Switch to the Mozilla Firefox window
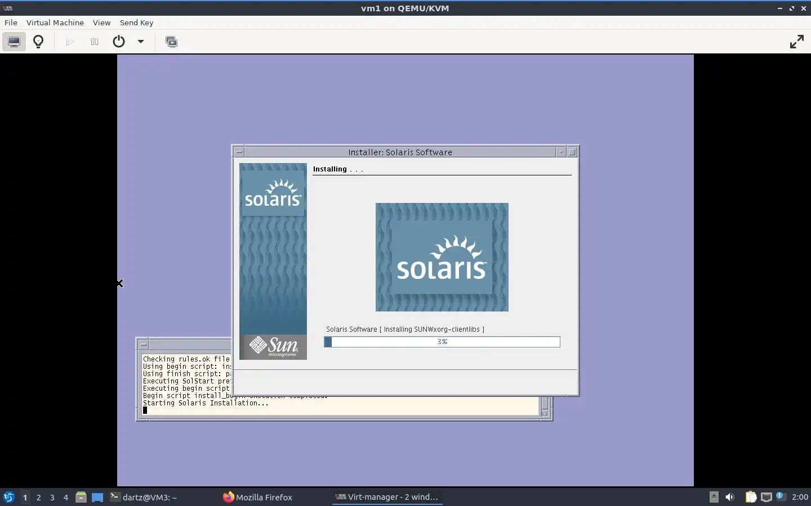Image resolution: width=811 pixels, height=506 pixels. point(258,497)
